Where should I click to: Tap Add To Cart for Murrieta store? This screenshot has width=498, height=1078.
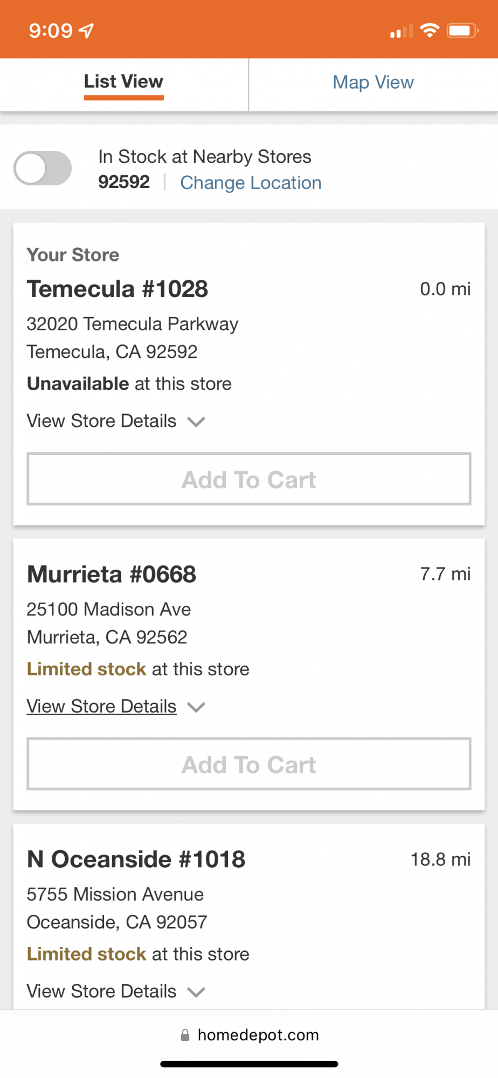pos(249,764)
